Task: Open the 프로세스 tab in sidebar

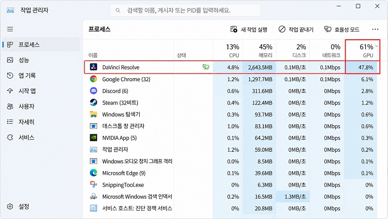Action: (41, 44)
